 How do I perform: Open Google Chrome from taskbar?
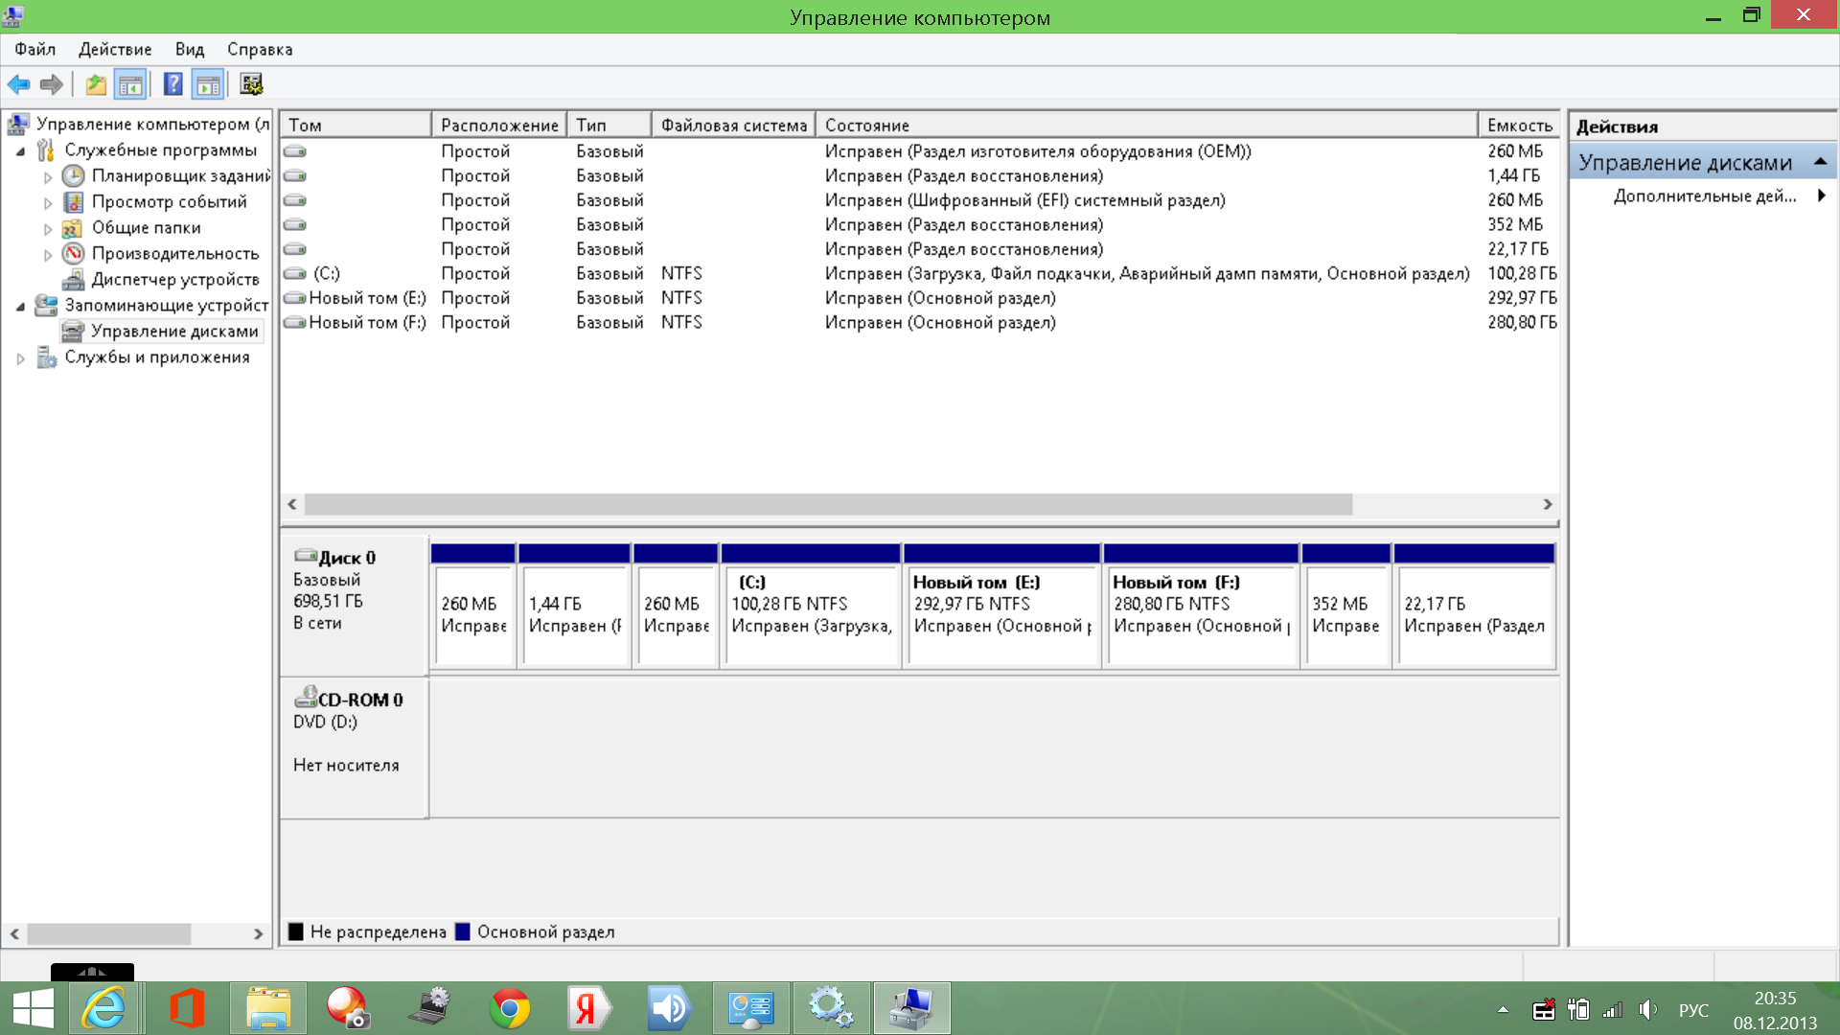click(509, 1008)
